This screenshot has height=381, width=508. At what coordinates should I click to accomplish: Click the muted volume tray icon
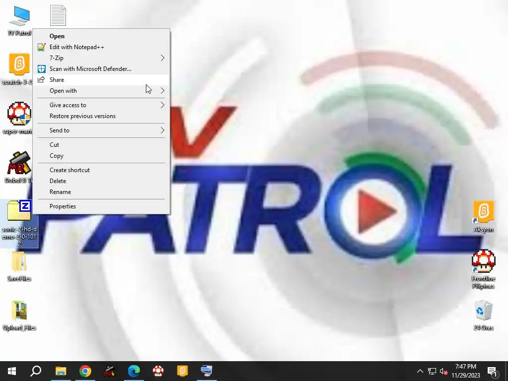(x=444, y=371)
